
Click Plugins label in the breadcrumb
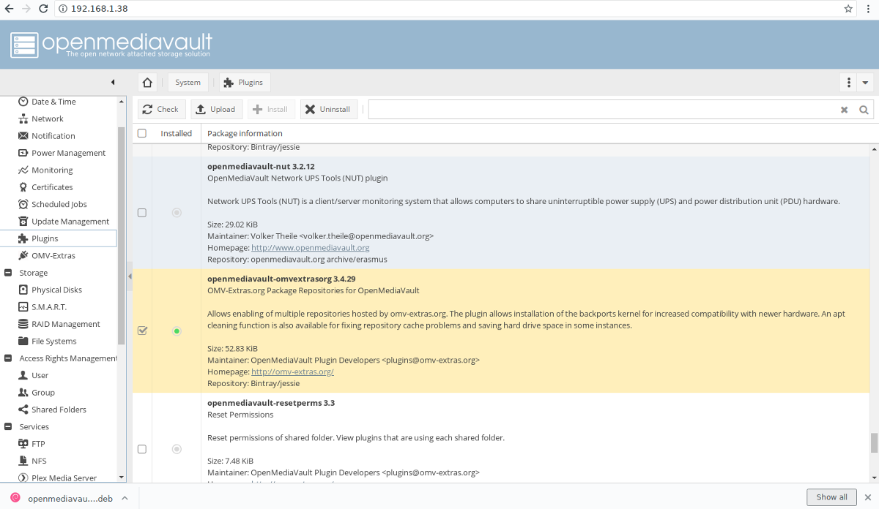click(251, 83)
